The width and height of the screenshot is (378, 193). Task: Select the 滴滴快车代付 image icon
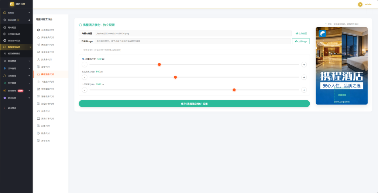[x=38, y=52]
